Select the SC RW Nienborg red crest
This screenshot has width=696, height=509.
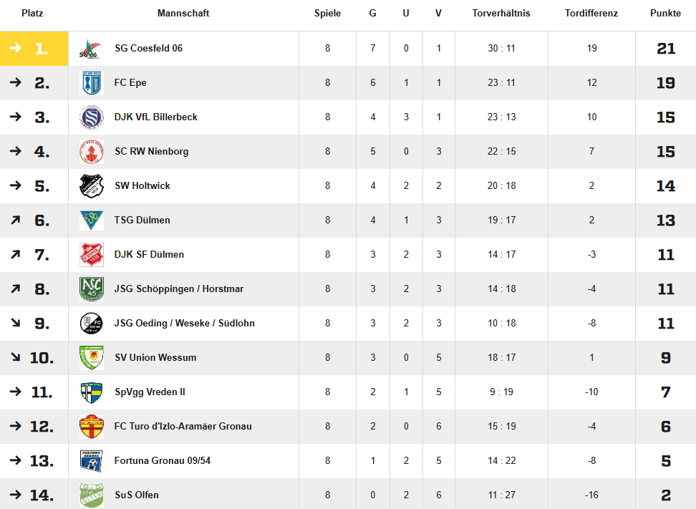click(x=92, y=152)
